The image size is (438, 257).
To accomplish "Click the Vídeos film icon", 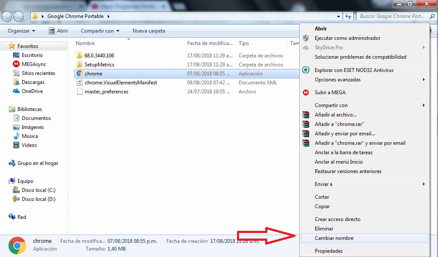I will pos(16,145).
